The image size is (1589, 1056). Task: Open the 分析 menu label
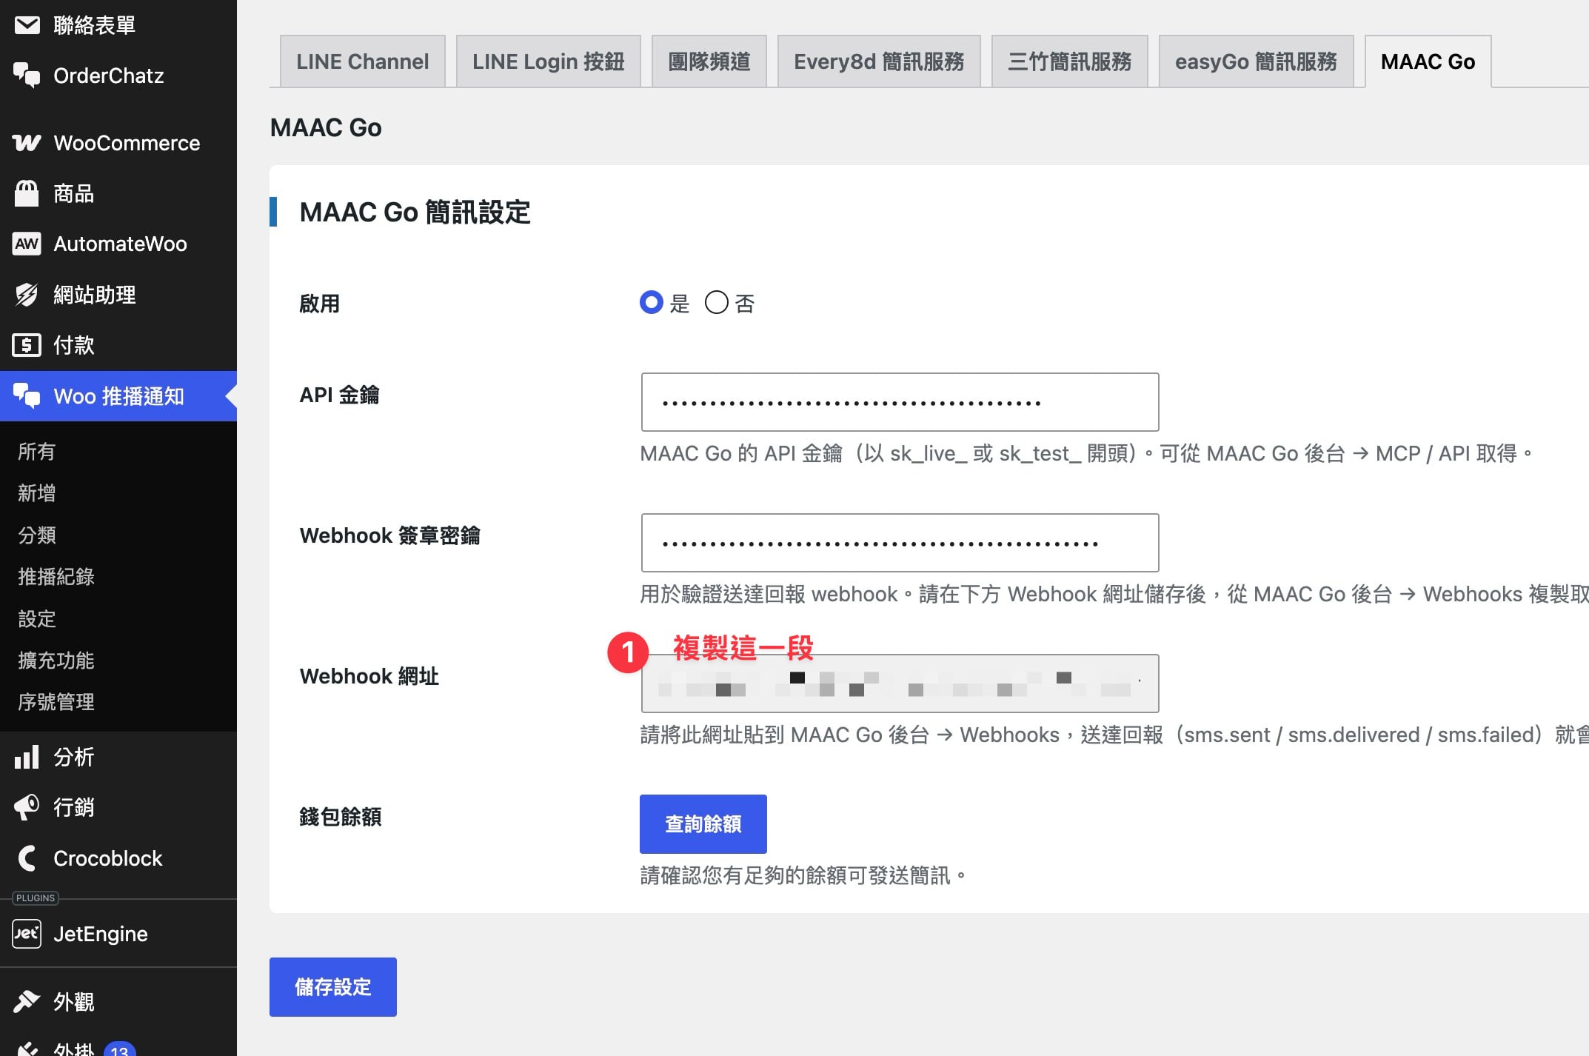click(x=74, y=757)
